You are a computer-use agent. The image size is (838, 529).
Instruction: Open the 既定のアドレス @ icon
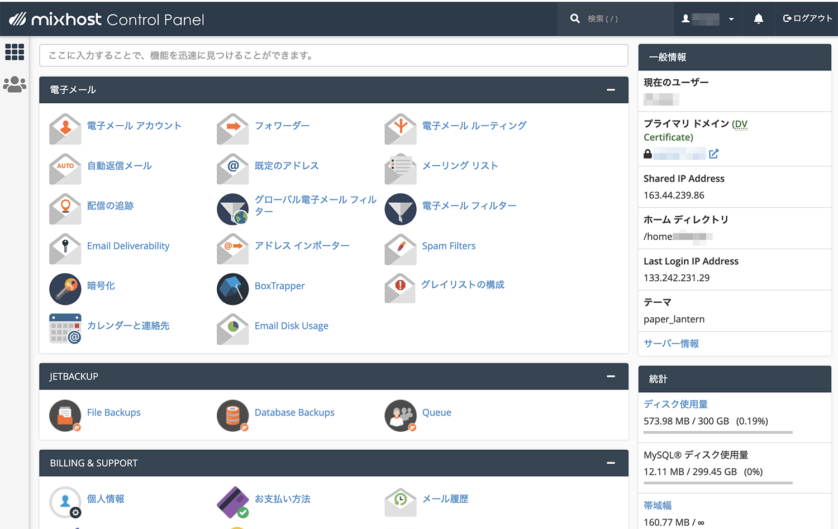point(233,169)
